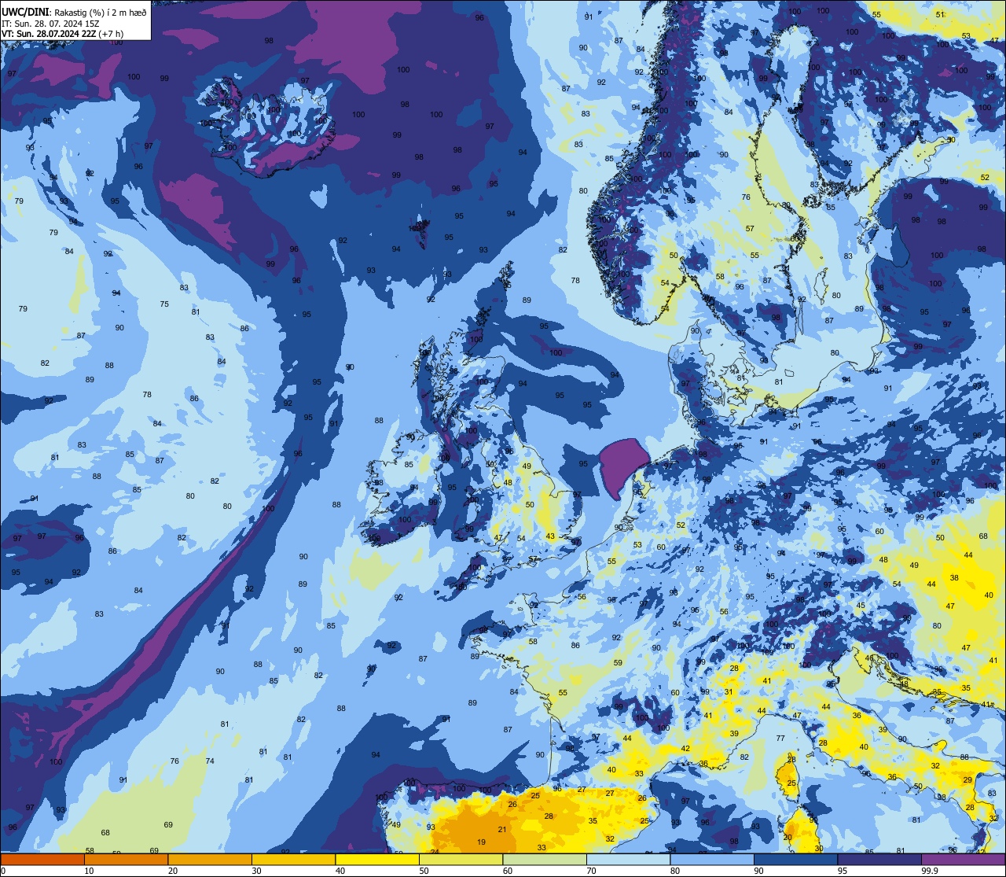The image size is (1006, 877).
Task: Select the pale blue 70–80 legend swatch
Action: 628,859
